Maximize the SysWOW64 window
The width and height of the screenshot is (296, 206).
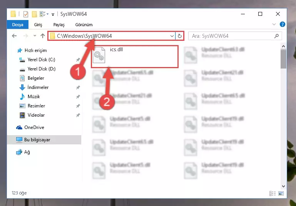(260, 14)
